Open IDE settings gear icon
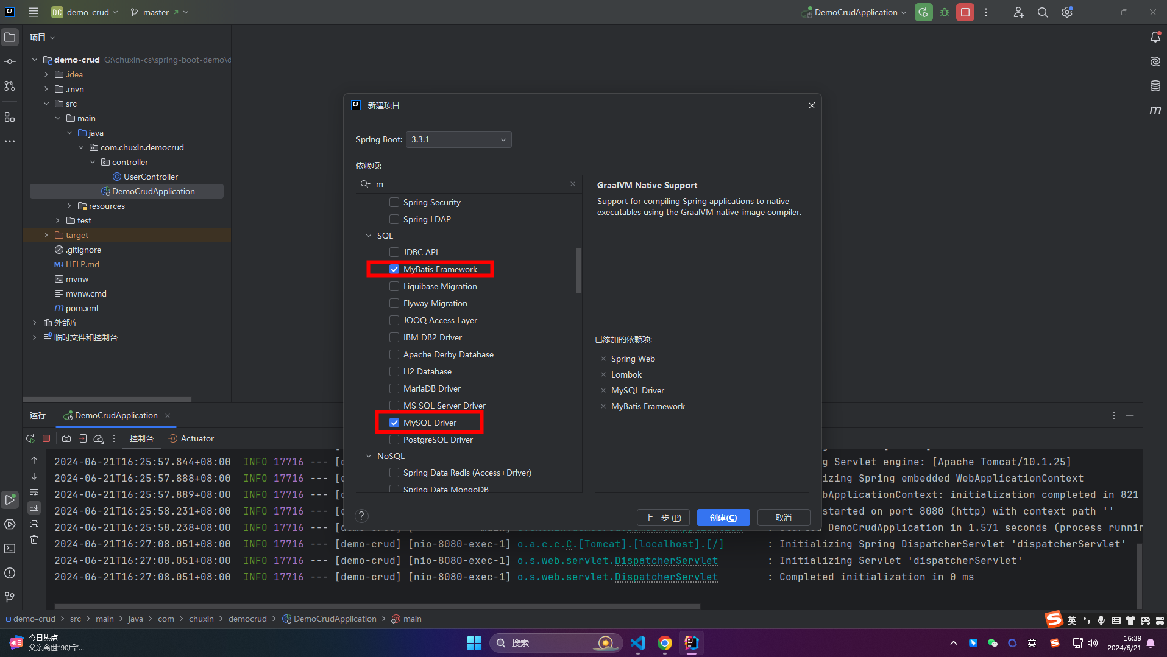1167x657 pixels. [x=1067, y=12]
